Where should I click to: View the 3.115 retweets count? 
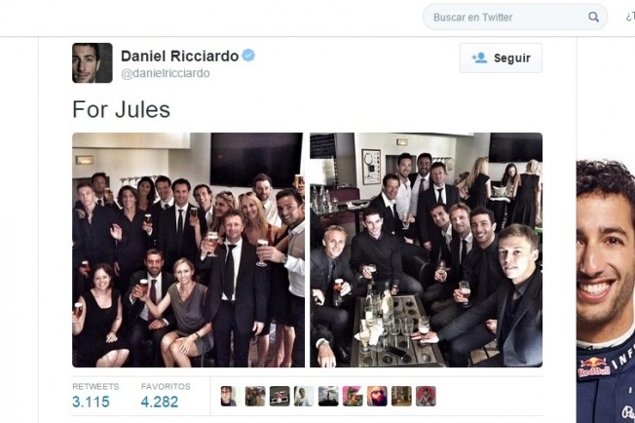92,402
